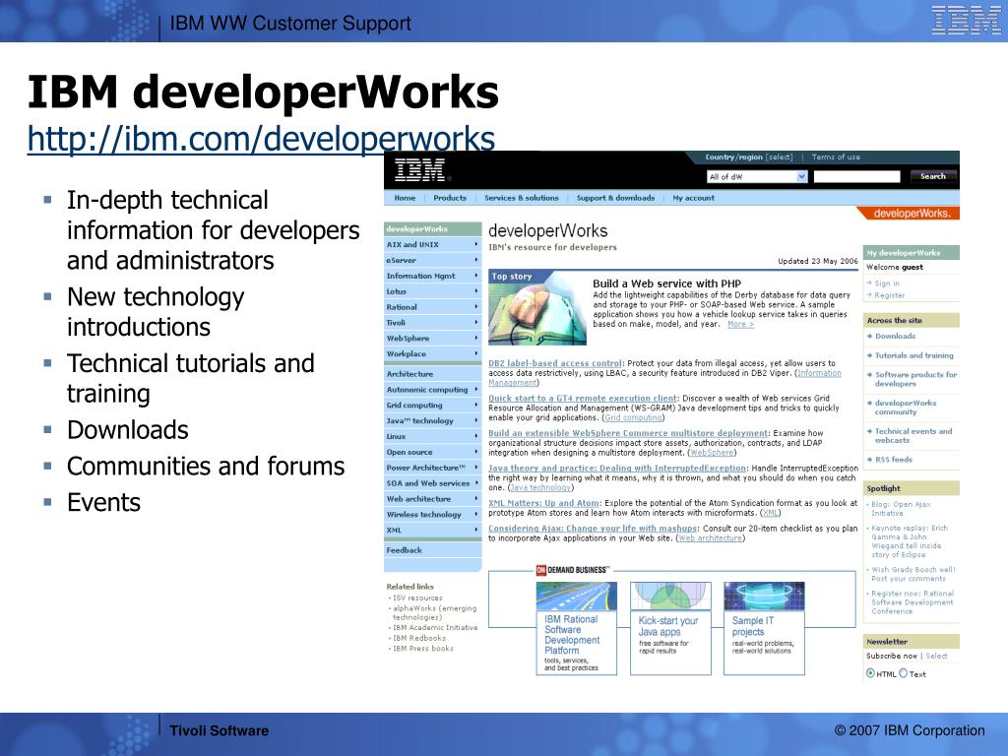1008x756 pixels.
Task: Open Autonomic computing sidebar item
Action: 433,390
